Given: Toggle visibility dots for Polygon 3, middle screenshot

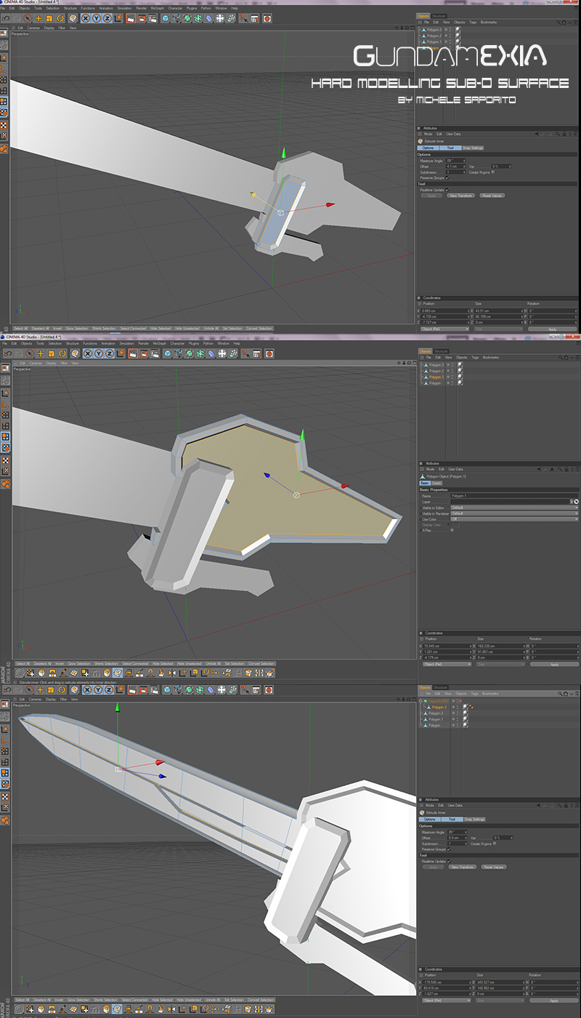Looking at the screenshot, I should point(452,365).
